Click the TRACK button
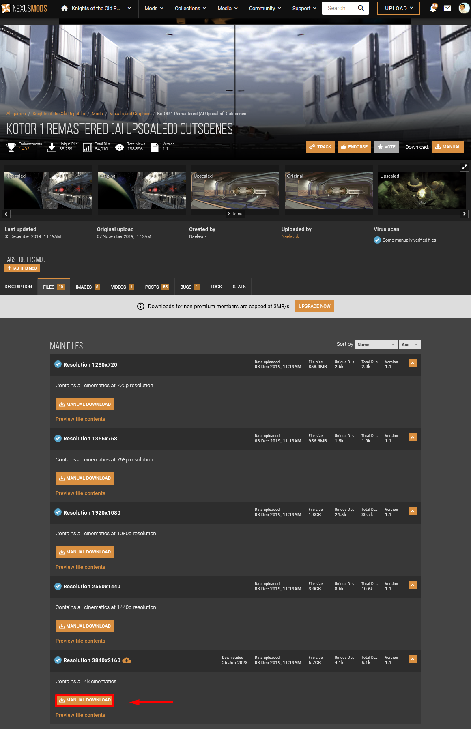471x729 pixels. coord(320,147)
